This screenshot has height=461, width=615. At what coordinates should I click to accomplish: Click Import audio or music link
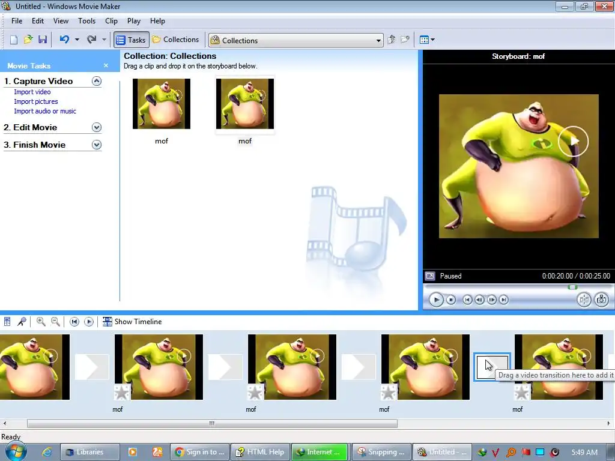click(x=45, y=111)
